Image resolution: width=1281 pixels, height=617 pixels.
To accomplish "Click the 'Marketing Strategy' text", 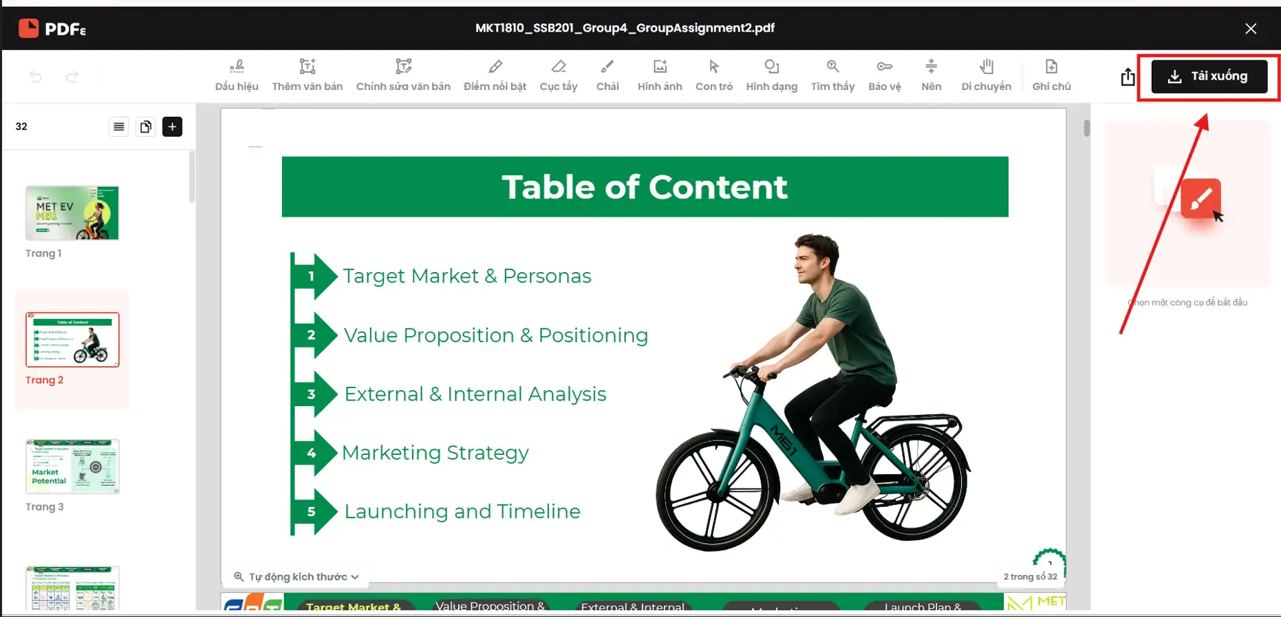I will pyautogui.click(x=435, y=453).
